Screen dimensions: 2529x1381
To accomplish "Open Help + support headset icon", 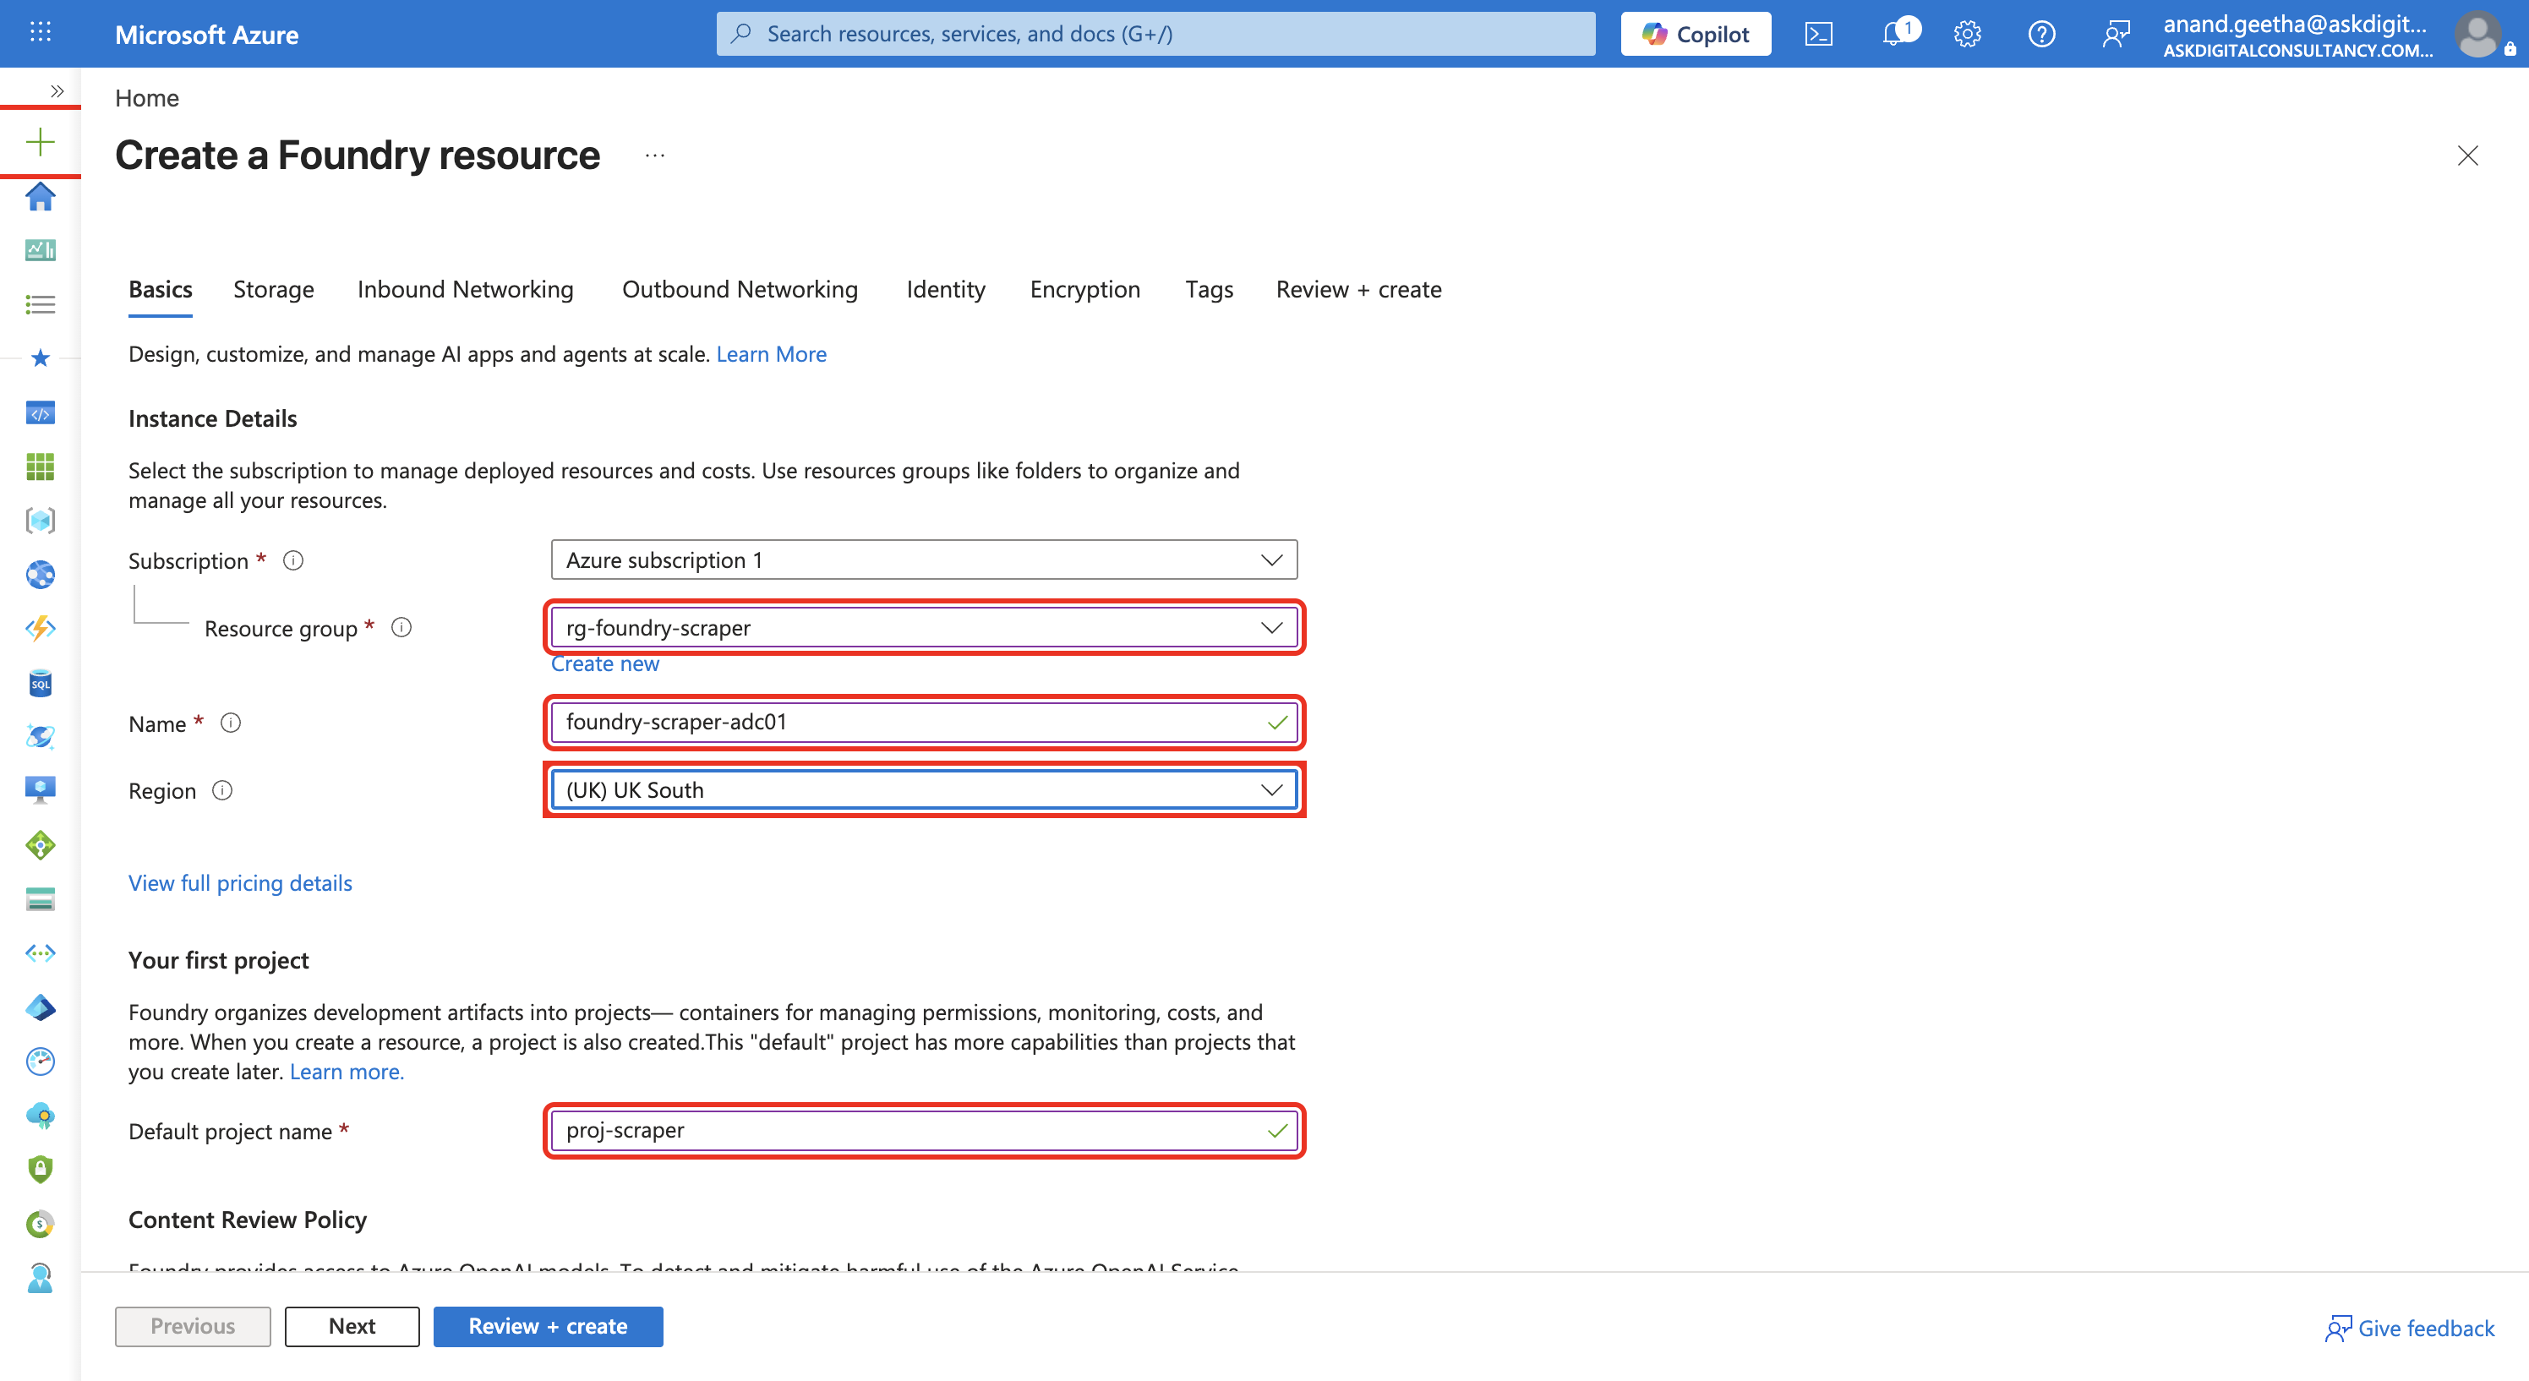I will click(41, 1278).
